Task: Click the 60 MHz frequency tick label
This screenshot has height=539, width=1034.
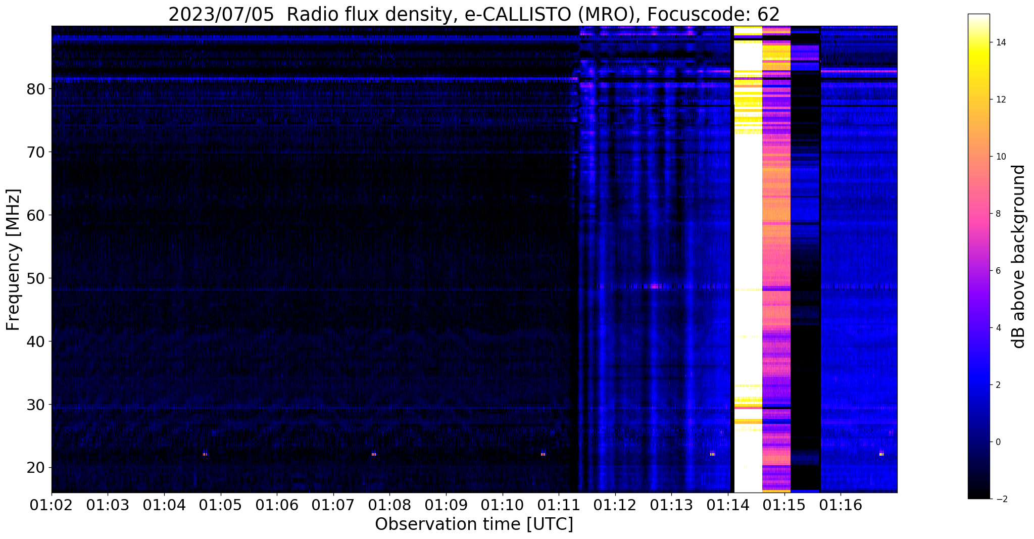Action: coord(36,215)
